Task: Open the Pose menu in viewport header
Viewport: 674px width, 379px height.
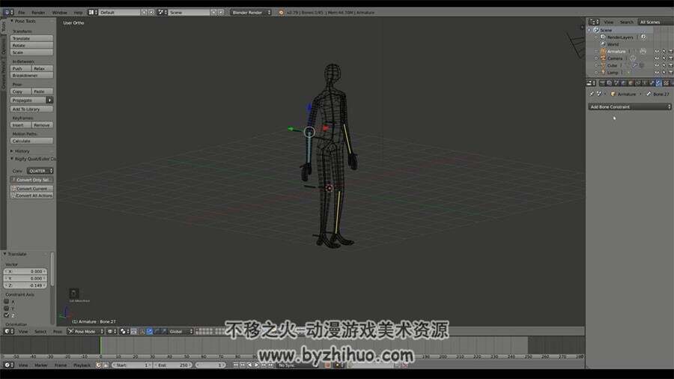Action: [x=57, y=331]
